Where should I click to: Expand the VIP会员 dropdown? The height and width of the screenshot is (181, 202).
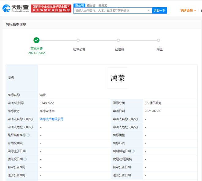188,10
